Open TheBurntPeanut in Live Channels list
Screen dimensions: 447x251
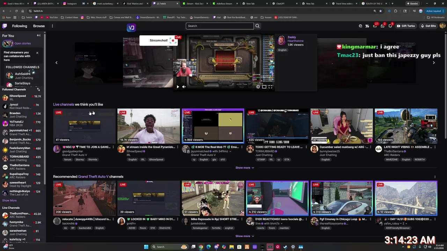tap(22, 215)
